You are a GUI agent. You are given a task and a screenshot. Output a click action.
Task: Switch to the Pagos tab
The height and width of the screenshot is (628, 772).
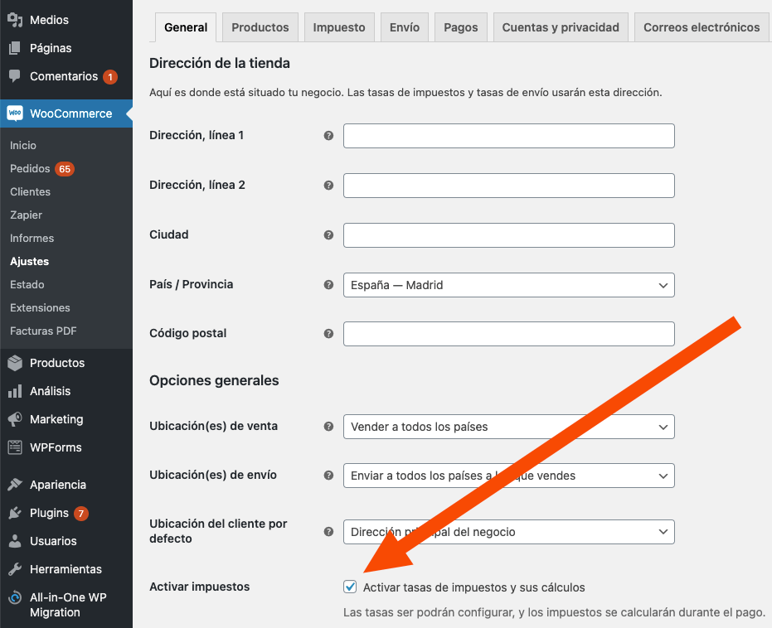coord(460,27)
